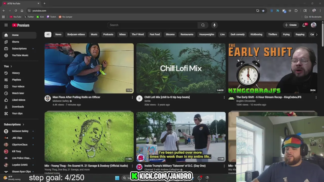This screenshot has width=324, height=182.
Task: Expand the Subscriptions section chevron
Action: [23, 124]
